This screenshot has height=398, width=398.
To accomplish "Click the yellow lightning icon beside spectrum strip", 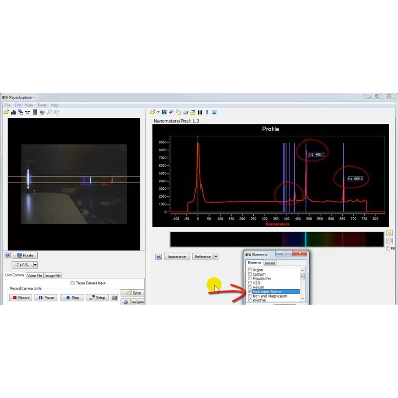I will [x=389, y=233].
